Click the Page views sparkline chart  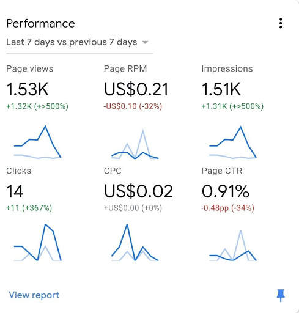37,142
